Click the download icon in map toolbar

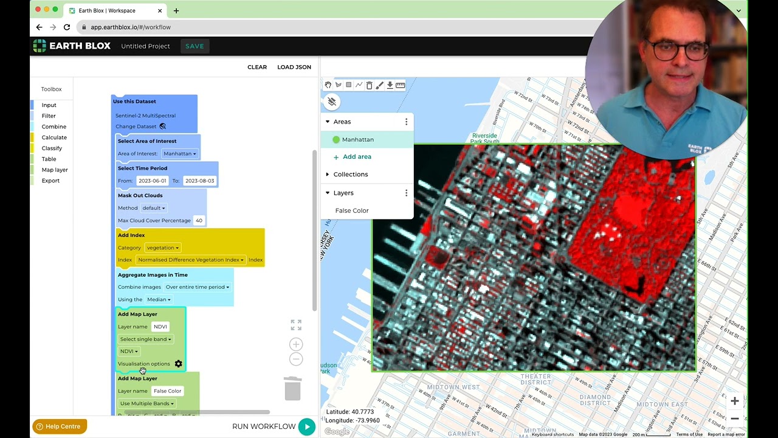click(390, 85)
